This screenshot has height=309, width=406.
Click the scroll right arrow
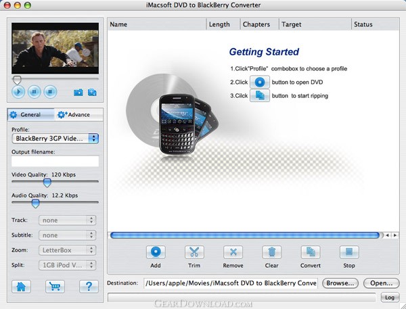click(395, 235)
